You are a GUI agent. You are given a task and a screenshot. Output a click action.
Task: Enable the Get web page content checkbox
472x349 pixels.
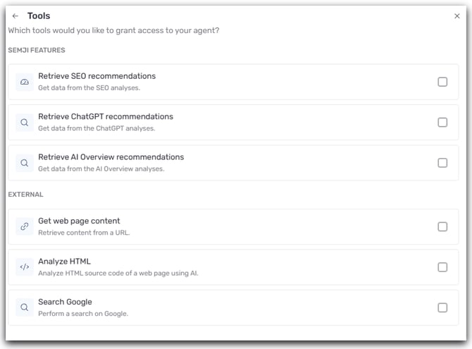(x=442, y=227)
